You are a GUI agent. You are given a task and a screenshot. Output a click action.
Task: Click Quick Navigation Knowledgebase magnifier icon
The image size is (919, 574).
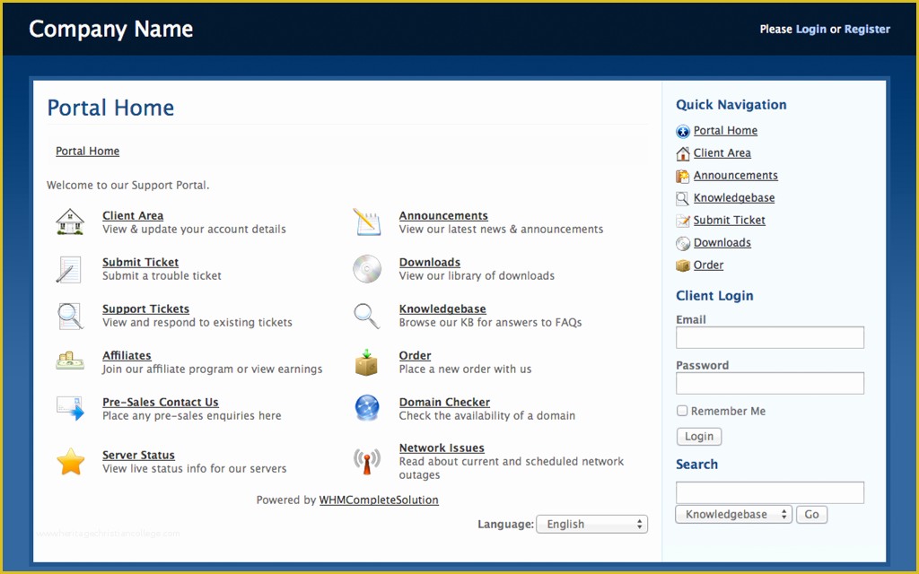tap(683, 198)
